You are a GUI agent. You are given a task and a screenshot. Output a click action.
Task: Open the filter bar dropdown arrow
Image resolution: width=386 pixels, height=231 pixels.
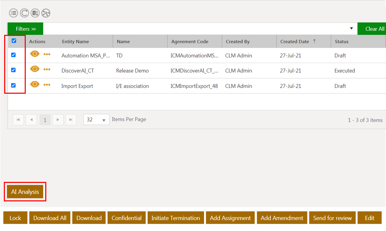(351, 29)
